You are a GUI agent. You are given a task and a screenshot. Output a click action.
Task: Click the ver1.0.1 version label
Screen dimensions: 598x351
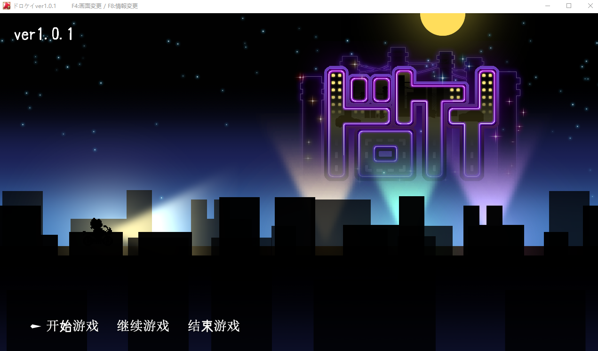pyautogui.click(x=44, y=35)
